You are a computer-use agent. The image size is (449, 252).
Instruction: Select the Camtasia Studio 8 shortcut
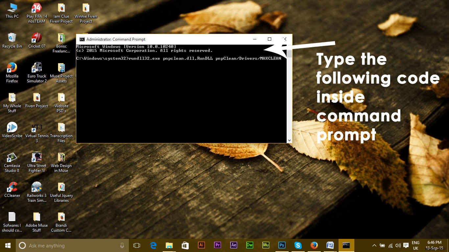click(12, 162)
